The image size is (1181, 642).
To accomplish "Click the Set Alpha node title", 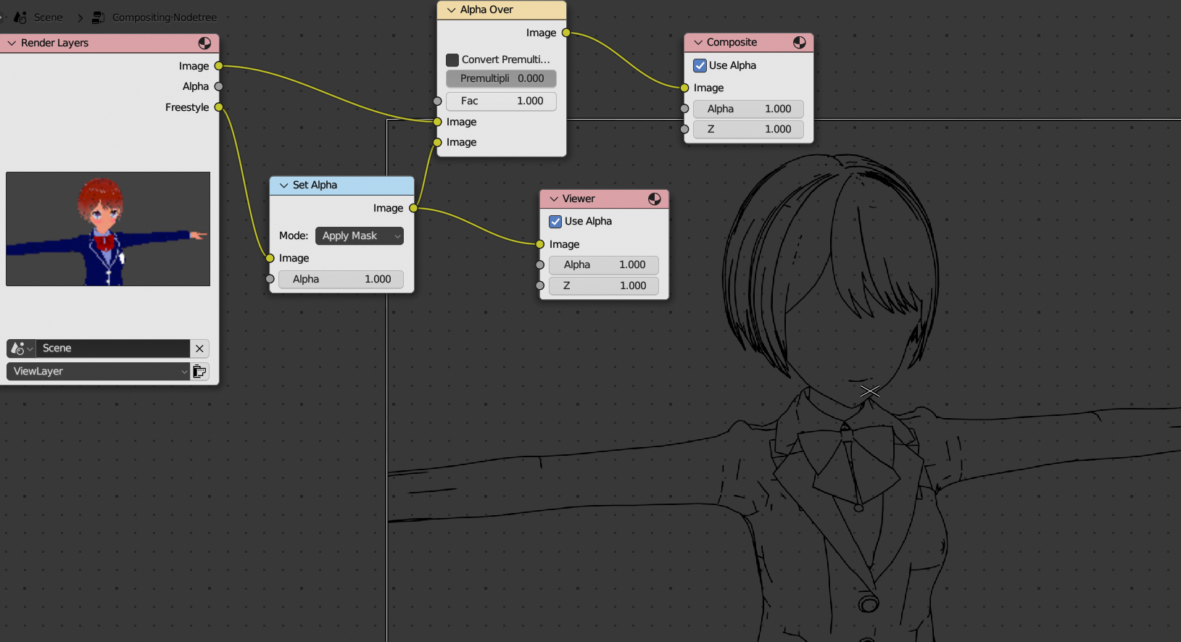I will click(315, 185).
